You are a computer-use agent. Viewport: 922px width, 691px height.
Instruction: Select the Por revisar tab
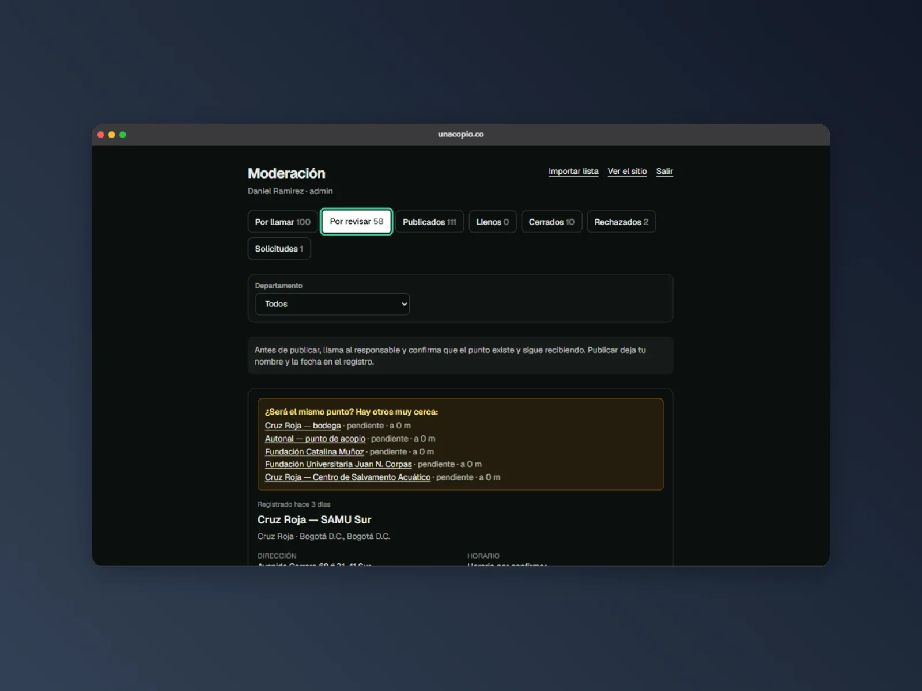point(357,222)
